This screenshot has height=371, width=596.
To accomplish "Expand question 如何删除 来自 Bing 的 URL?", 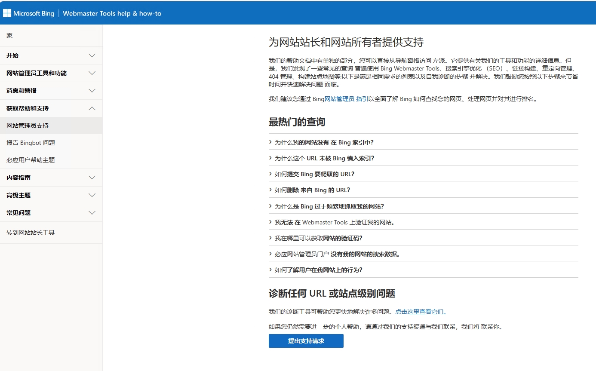I will pyautogui.click(x=424, y=190).
